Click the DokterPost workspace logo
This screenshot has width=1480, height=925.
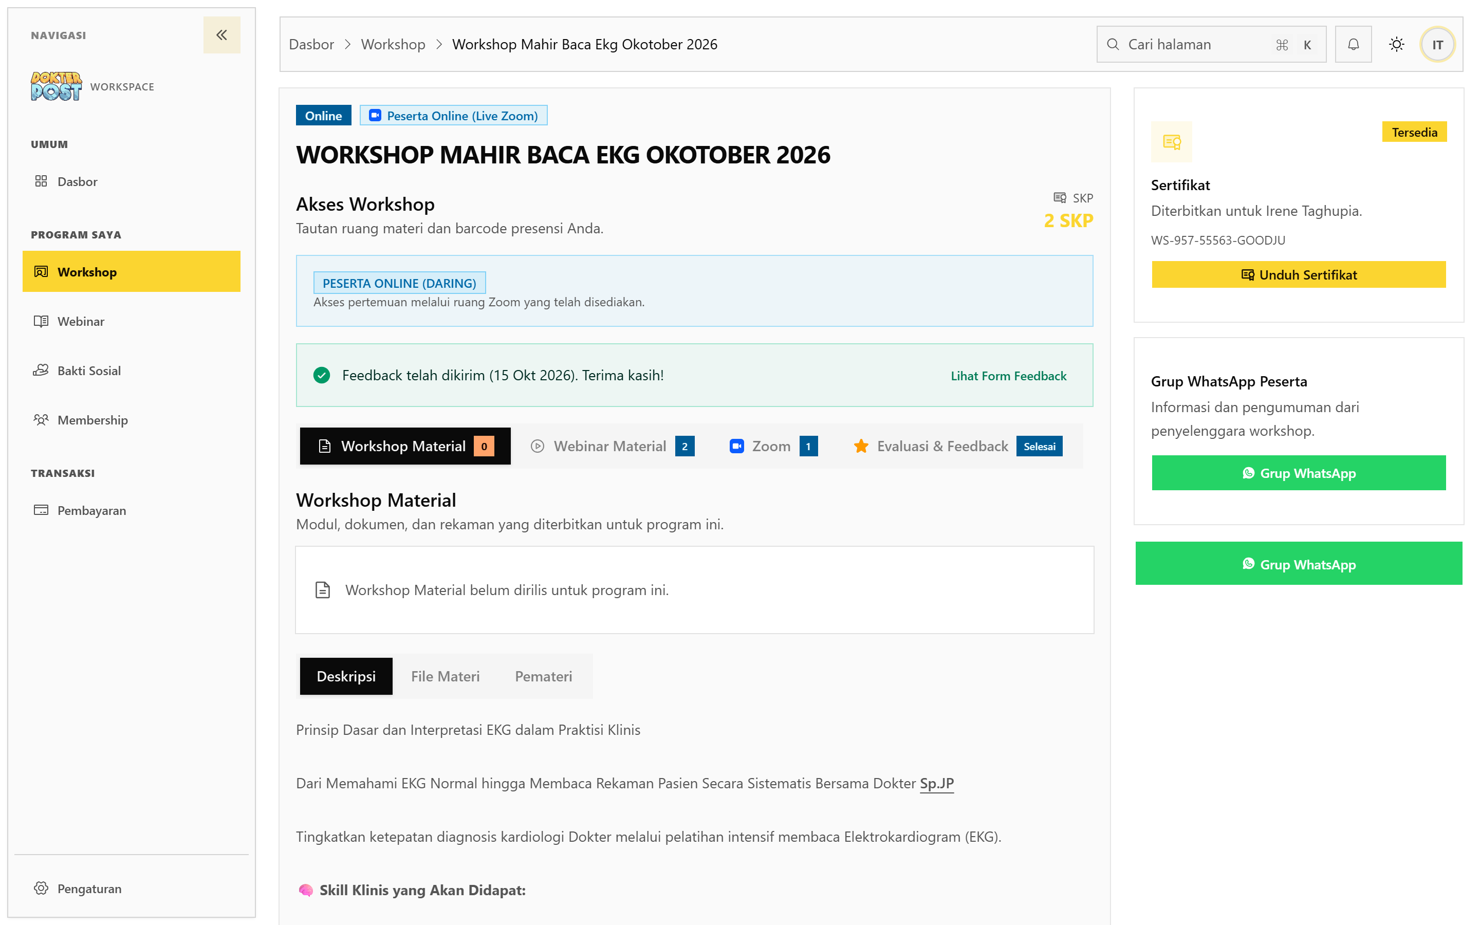point(56,86)
